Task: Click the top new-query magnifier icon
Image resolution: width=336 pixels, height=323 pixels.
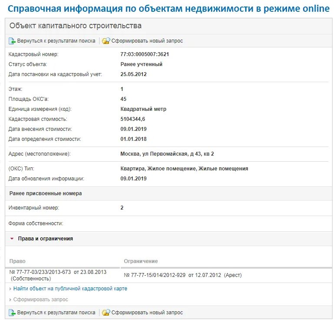Action: click(x=106, y=41)
